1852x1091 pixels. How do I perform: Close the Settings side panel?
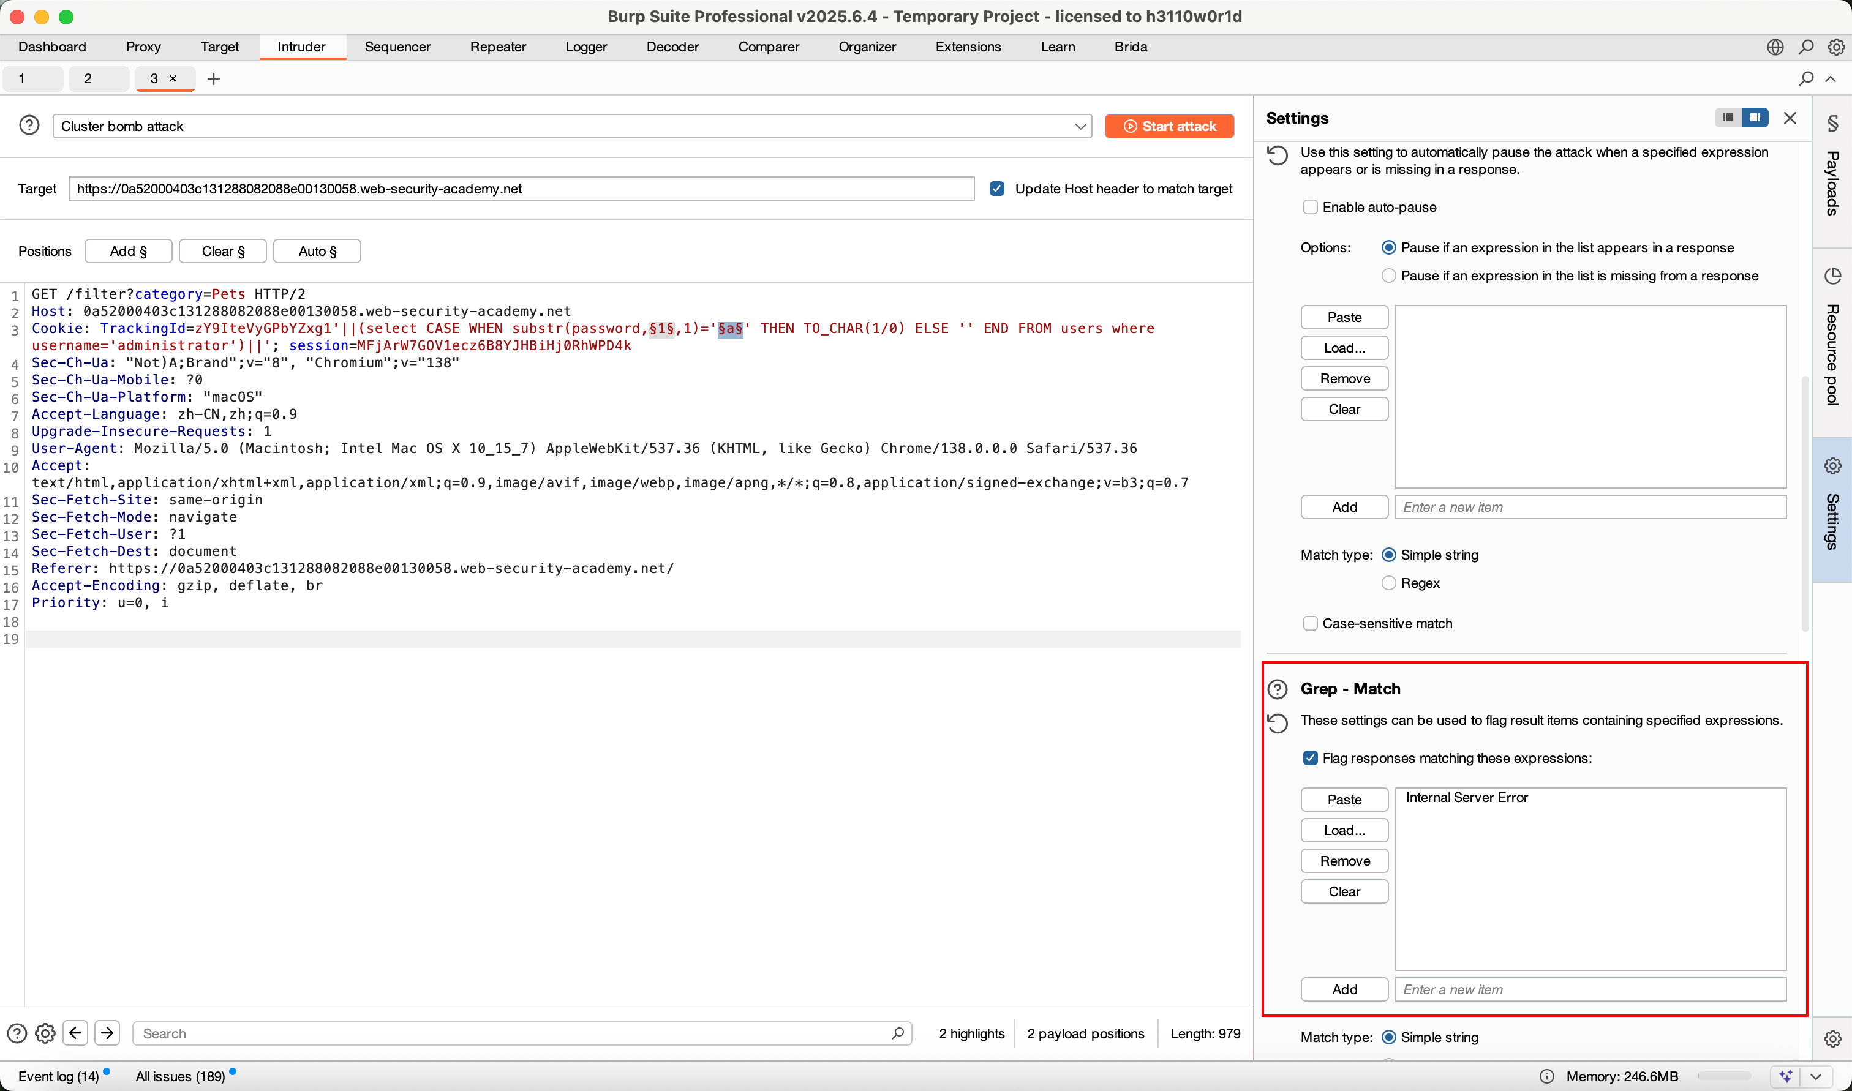pos(1790,118)
